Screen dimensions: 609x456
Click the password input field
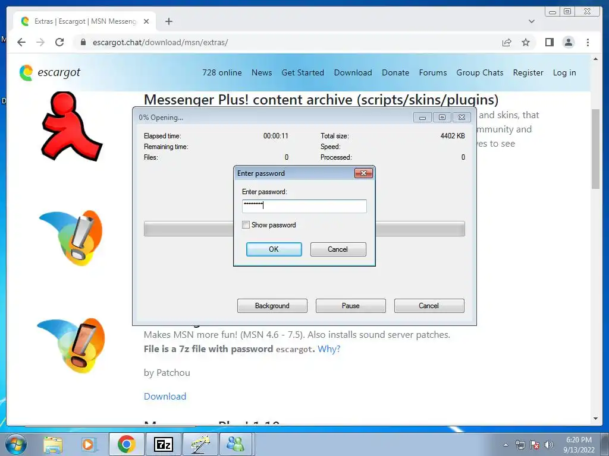click(304, 206)
